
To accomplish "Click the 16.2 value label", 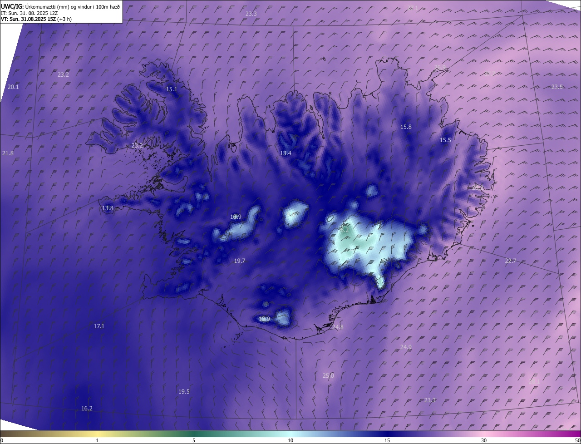I will 87,408.
